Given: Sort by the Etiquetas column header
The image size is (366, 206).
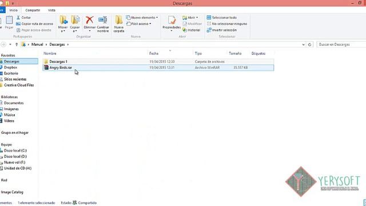Looking at the screenshot, I should (258, 53).
